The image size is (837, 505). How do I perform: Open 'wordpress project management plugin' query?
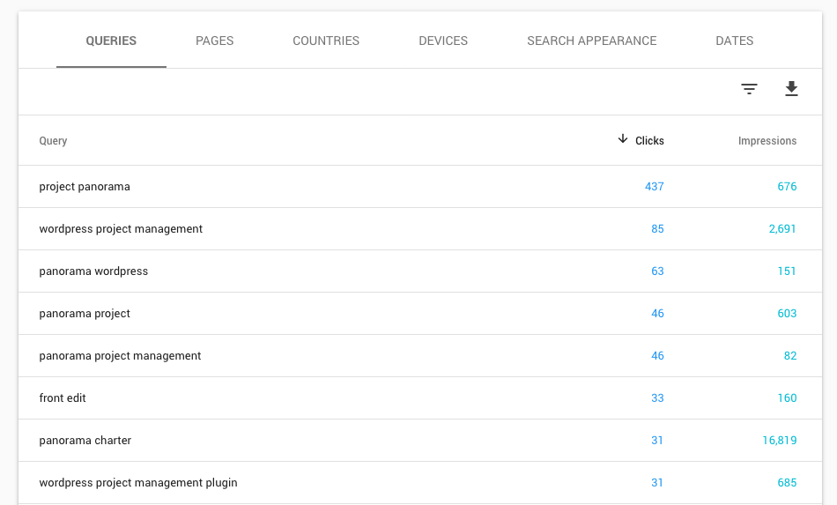point(138,483)
